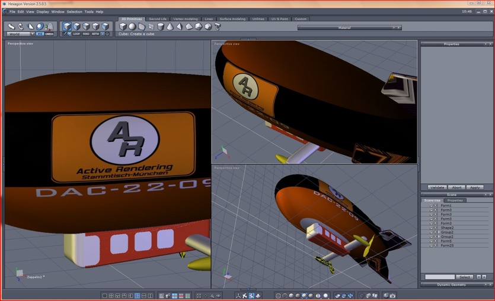This screenshot has width=495, height=301.
Task: Click the BETW selection button
Action: [x=95, y=34]
